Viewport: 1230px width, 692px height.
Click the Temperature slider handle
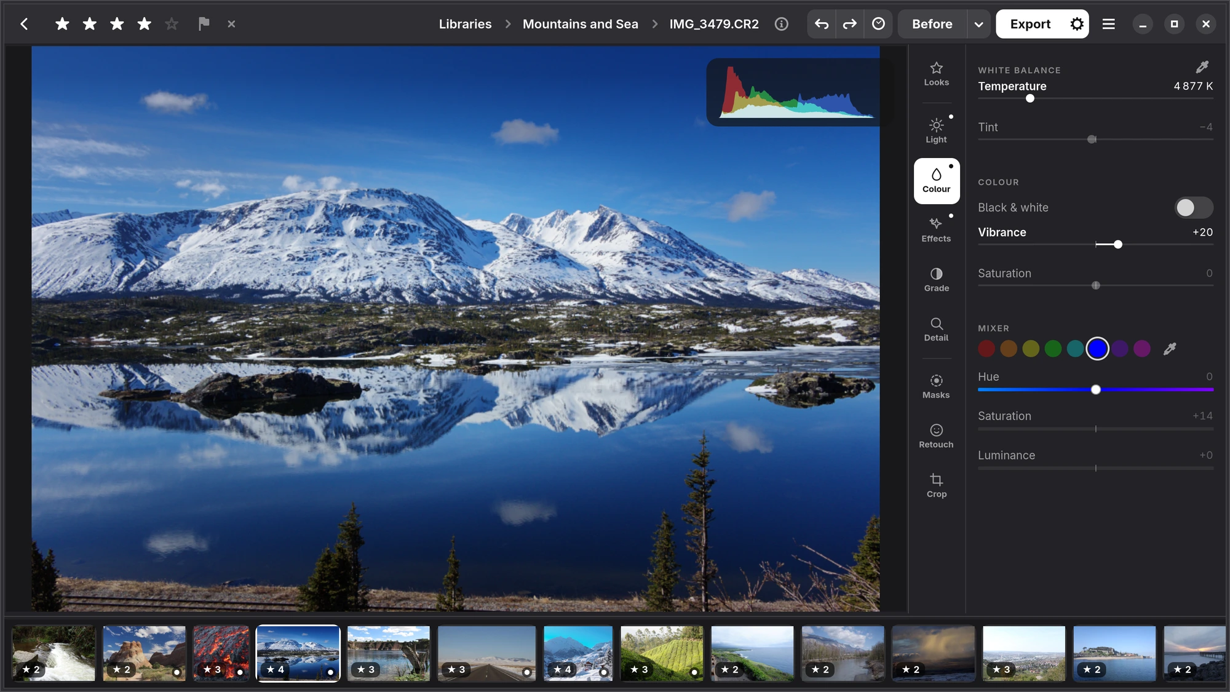(x=1030, y=98)
